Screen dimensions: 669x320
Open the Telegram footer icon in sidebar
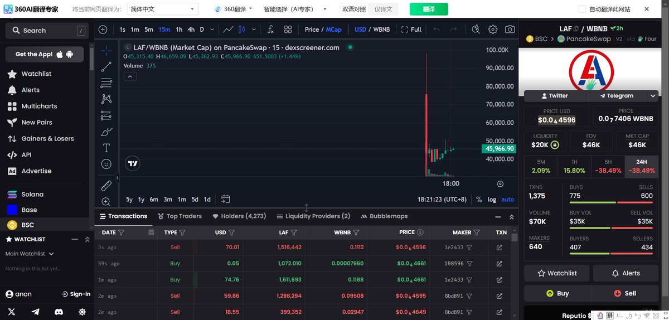coord(36,312)
